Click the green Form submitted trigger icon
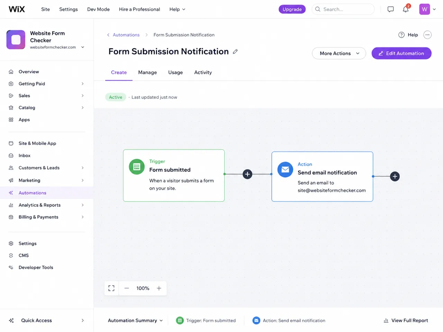Viewport: 443px width, 332px height. (x=137, y=167)
